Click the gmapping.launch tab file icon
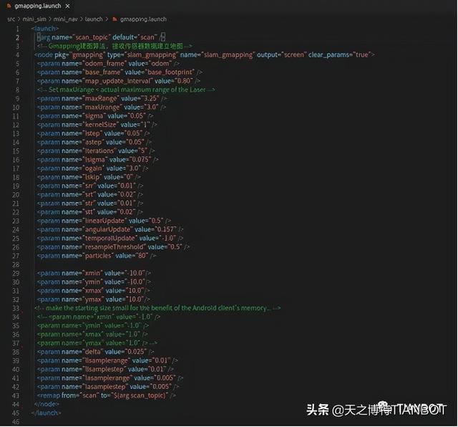458x427 pixels. [x=9, y=5]
